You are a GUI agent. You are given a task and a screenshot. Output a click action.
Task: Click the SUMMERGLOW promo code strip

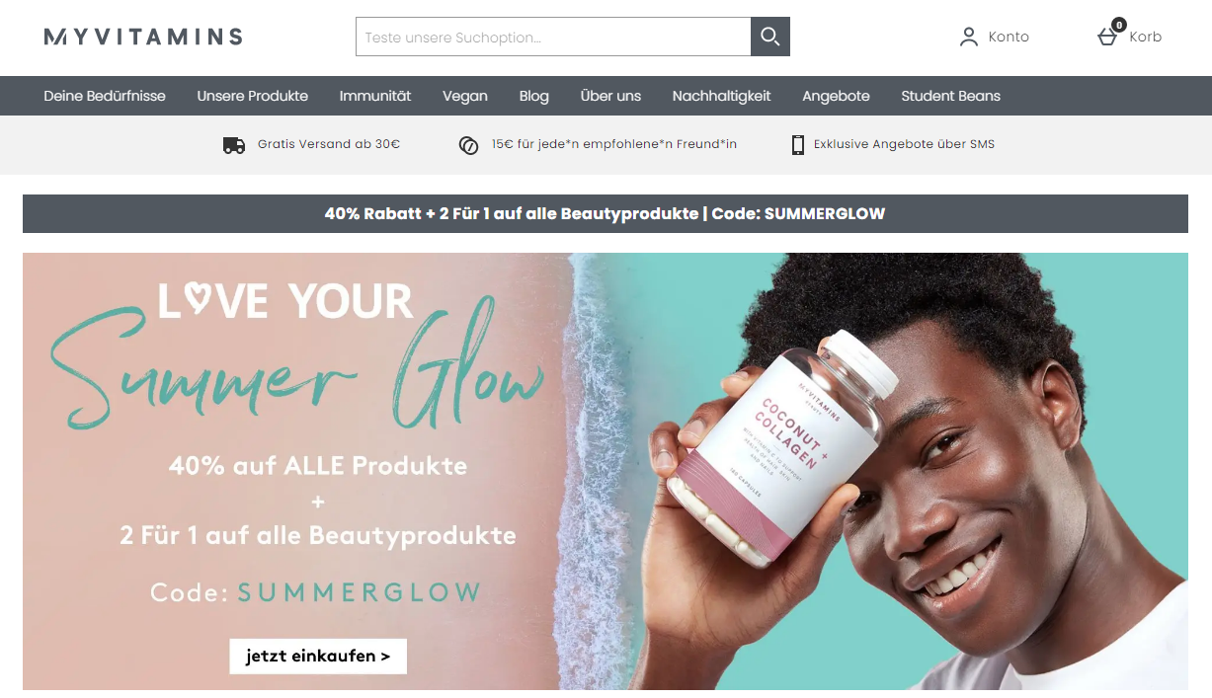point(606,213)
